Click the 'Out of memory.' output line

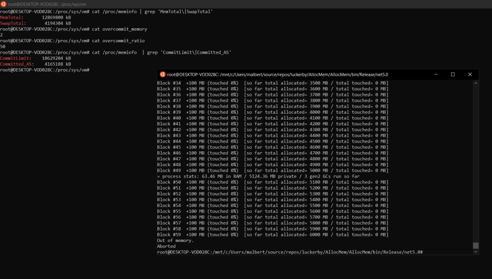click(x=175, y=241)
